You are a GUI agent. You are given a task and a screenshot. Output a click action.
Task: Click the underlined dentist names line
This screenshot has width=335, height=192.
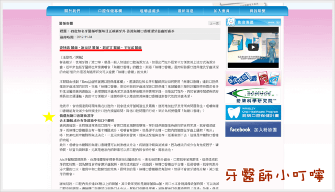click(100, 48)
